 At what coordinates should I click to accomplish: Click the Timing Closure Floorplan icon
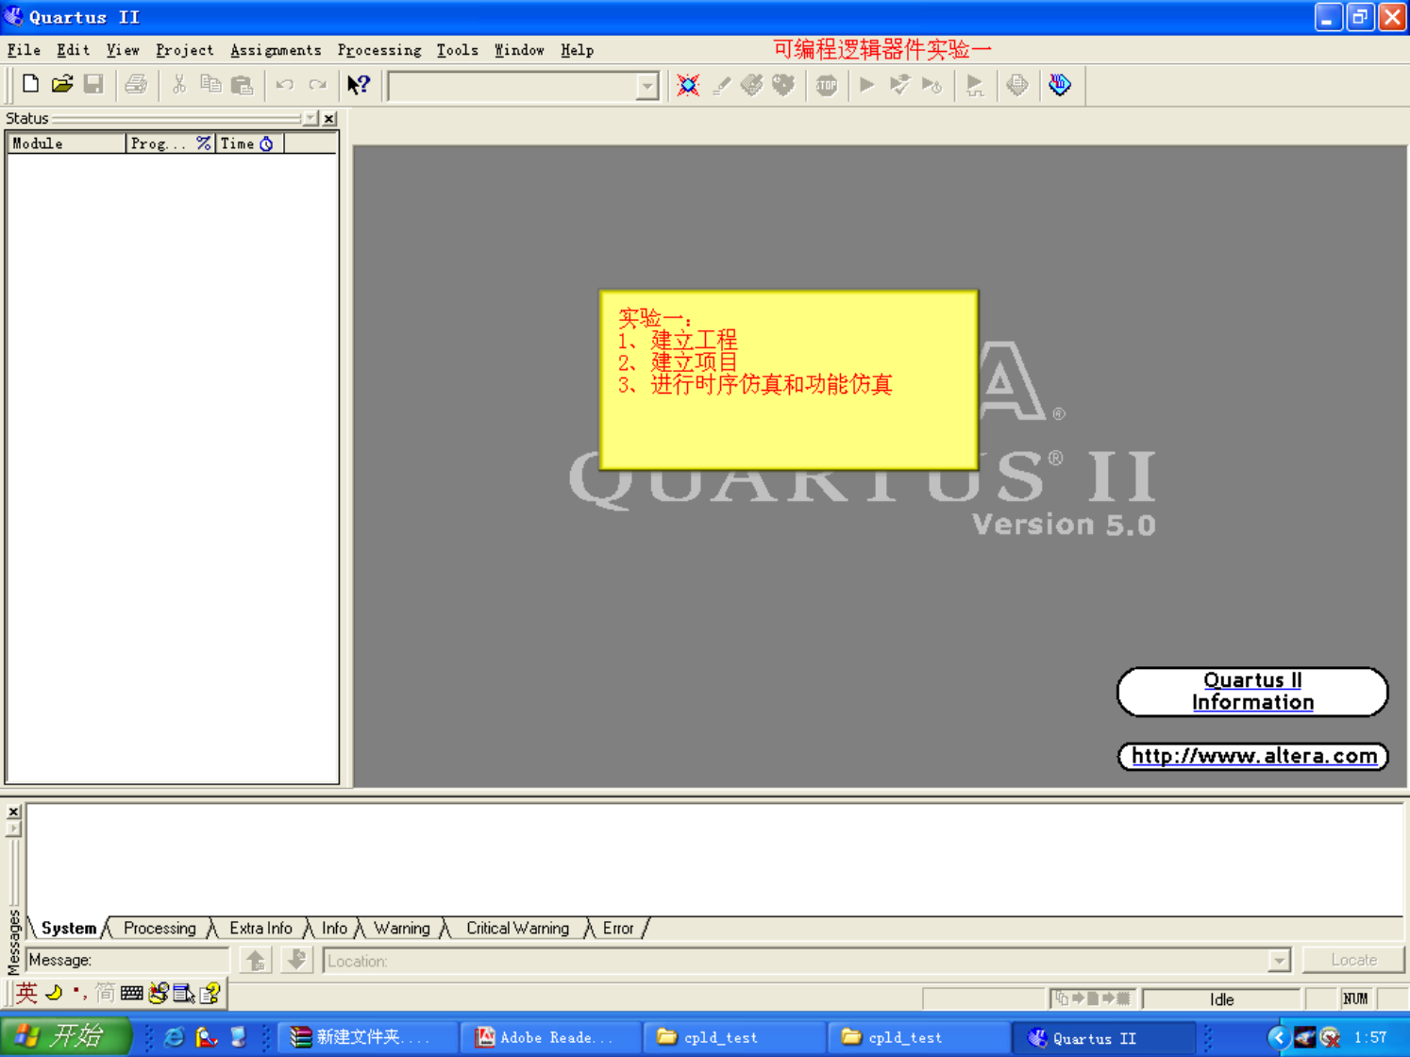pyautogui.click(x=783, y=85)
